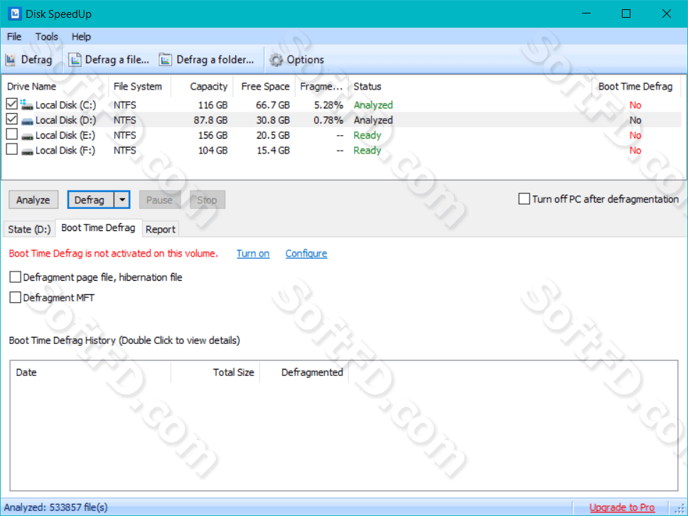Screen dimensions: 688x516
Task: Click the Ready status for drive E:
Action: pos(367,136)
